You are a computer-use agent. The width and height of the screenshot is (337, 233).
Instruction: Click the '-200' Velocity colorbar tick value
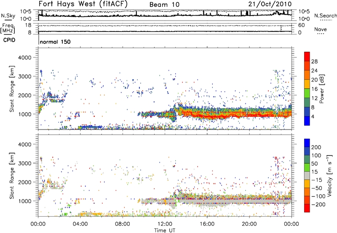[318, 204]
